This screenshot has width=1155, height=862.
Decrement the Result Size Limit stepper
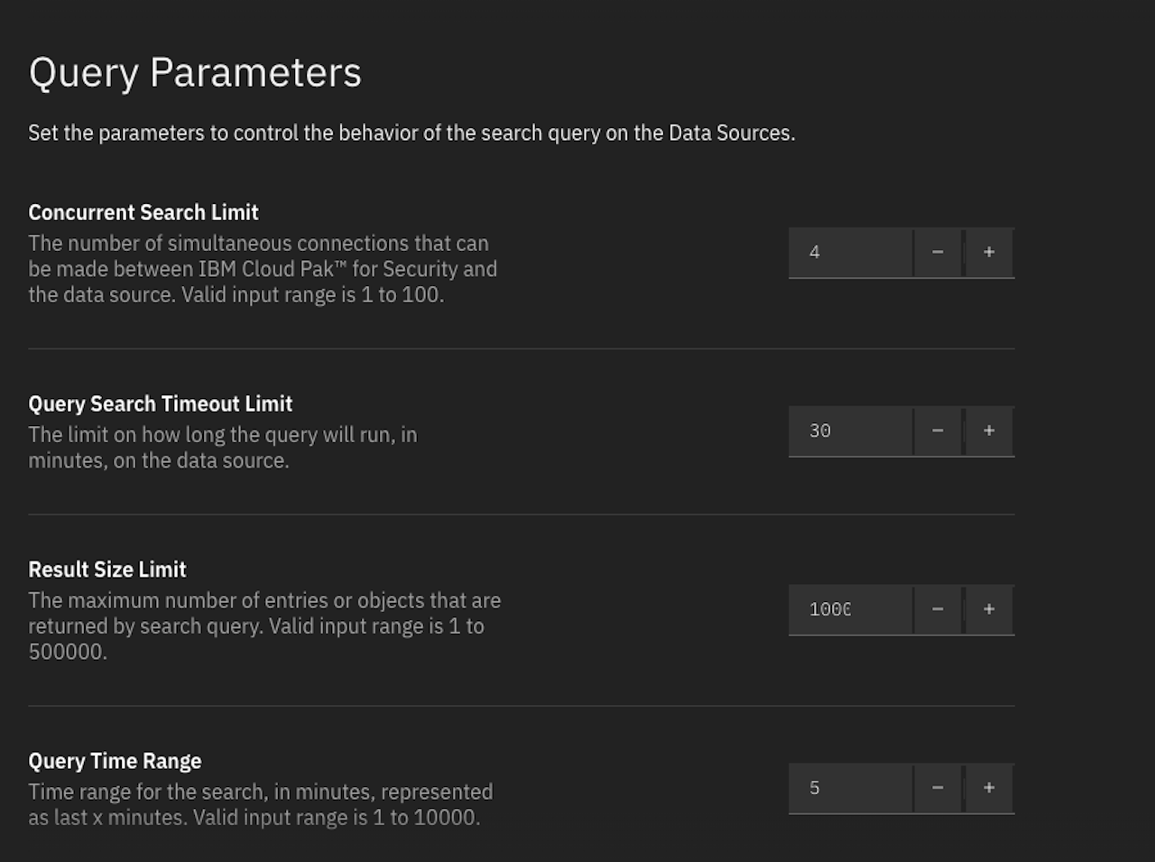point(938,610)
